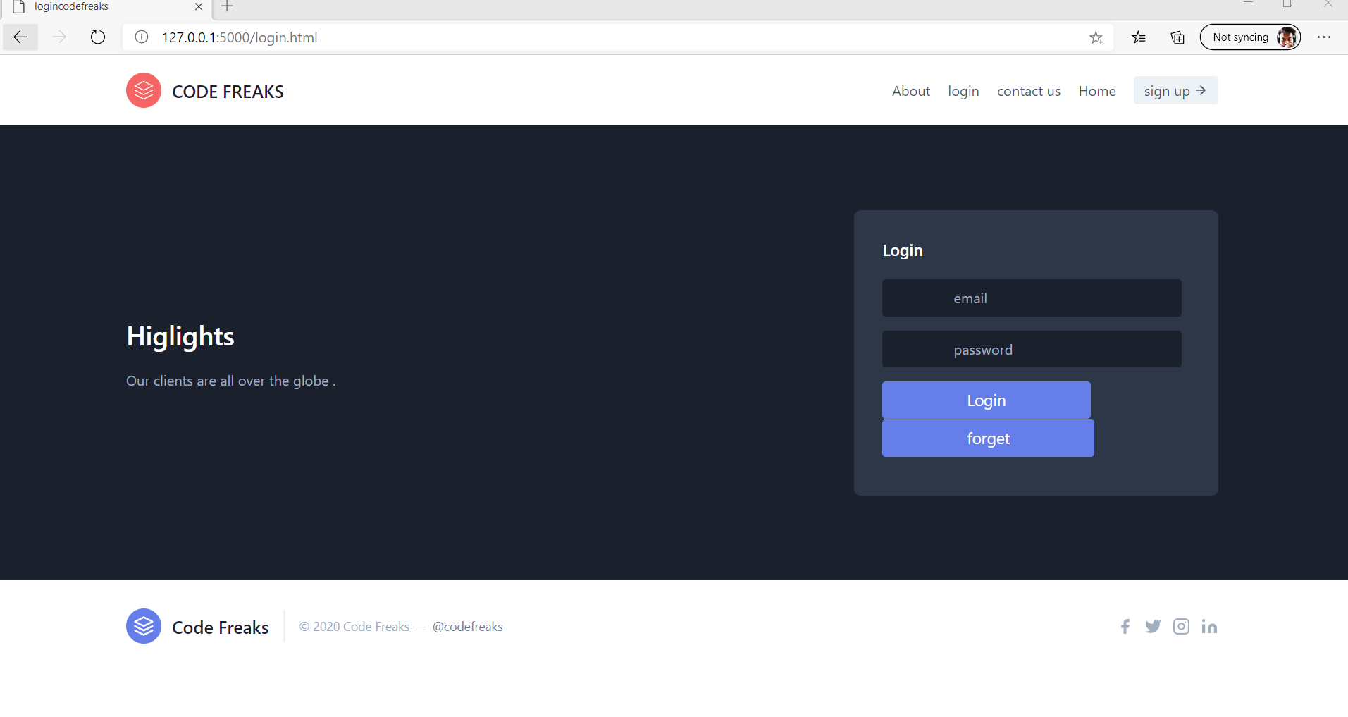Image resolution: width=1348 pixels, height=717 pixels.
Task: Click the Instagram icon in the footer
Action: click(1182, 626)
